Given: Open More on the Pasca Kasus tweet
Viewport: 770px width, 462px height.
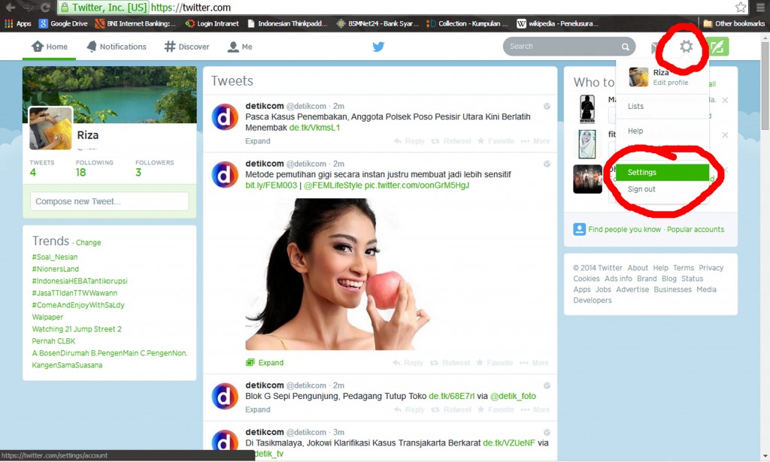Looking at the screenshot, I should click(535, 141).
